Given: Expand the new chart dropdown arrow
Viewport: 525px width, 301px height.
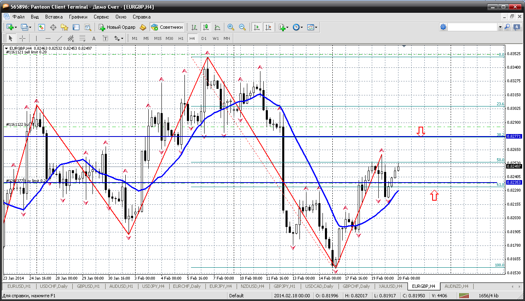Looking at the screenshot, I should pos(16,27).
